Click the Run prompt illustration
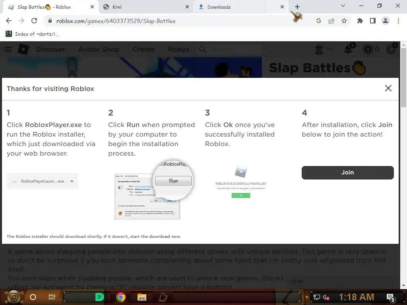The width and height of the screenshot is (407, 305). (154, 189)
